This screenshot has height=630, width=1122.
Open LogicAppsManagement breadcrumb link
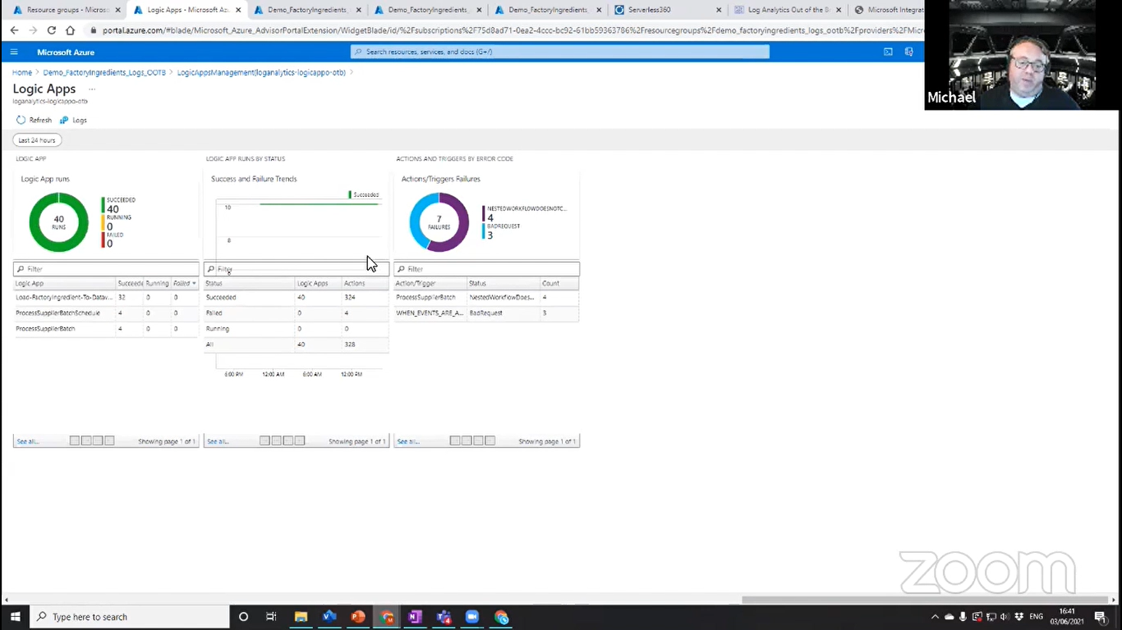point(261,72)
